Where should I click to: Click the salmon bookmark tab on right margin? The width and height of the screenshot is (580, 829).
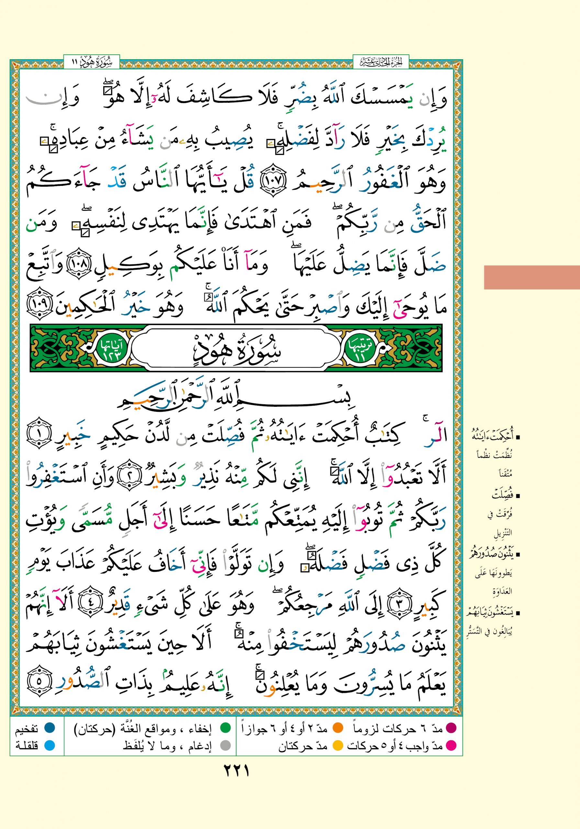tap(532, 277)
